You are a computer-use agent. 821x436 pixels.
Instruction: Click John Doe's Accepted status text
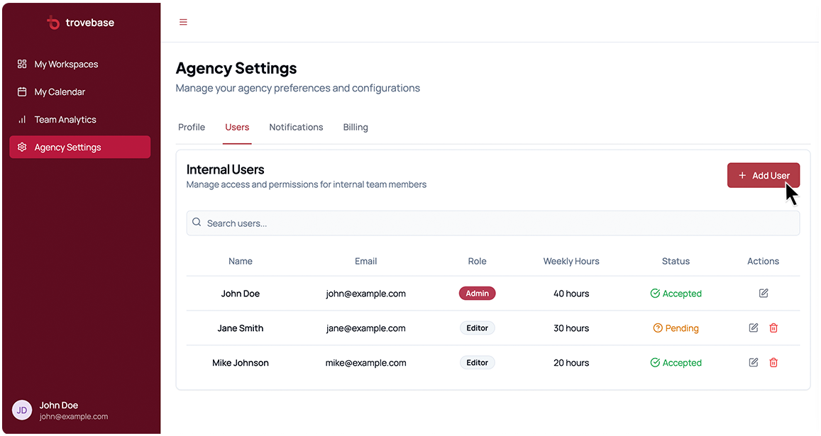pos(682,294)
